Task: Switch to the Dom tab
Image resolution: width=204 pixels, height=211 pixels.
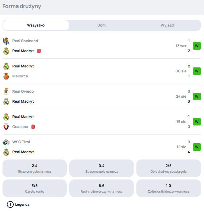Action: pyautogui.click(x=101, y=25)
